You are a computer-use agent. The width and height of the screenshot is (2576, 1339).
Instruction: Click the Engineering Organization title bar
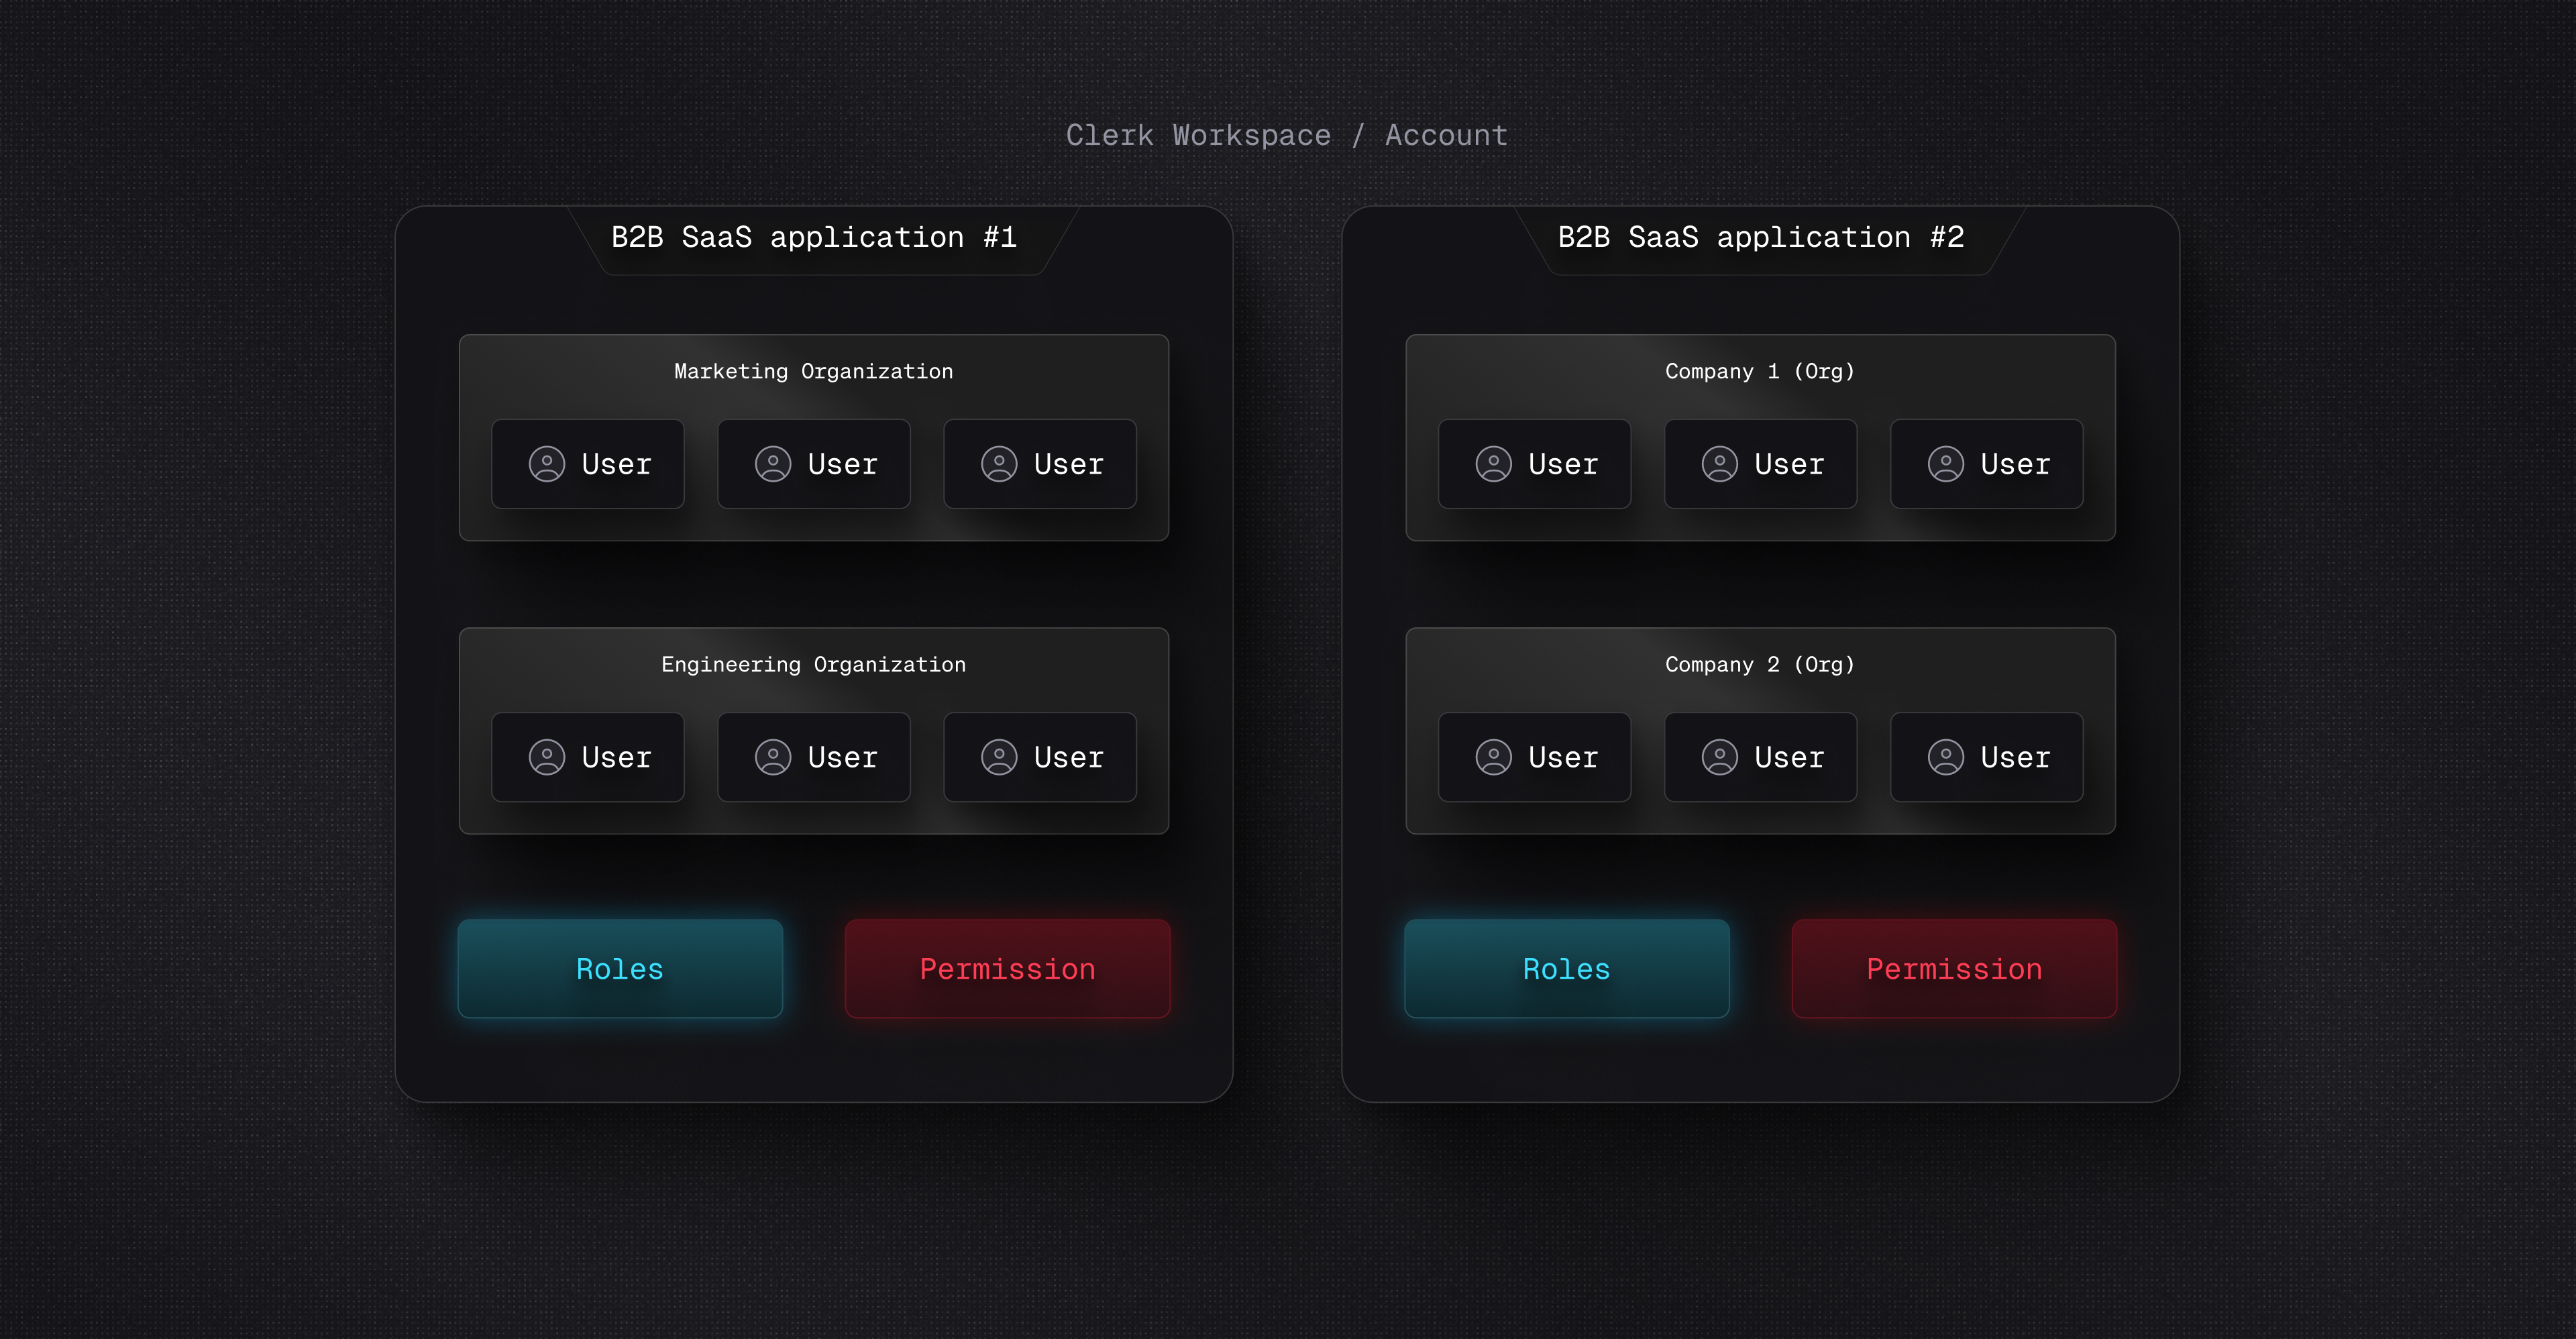[813, 663]
